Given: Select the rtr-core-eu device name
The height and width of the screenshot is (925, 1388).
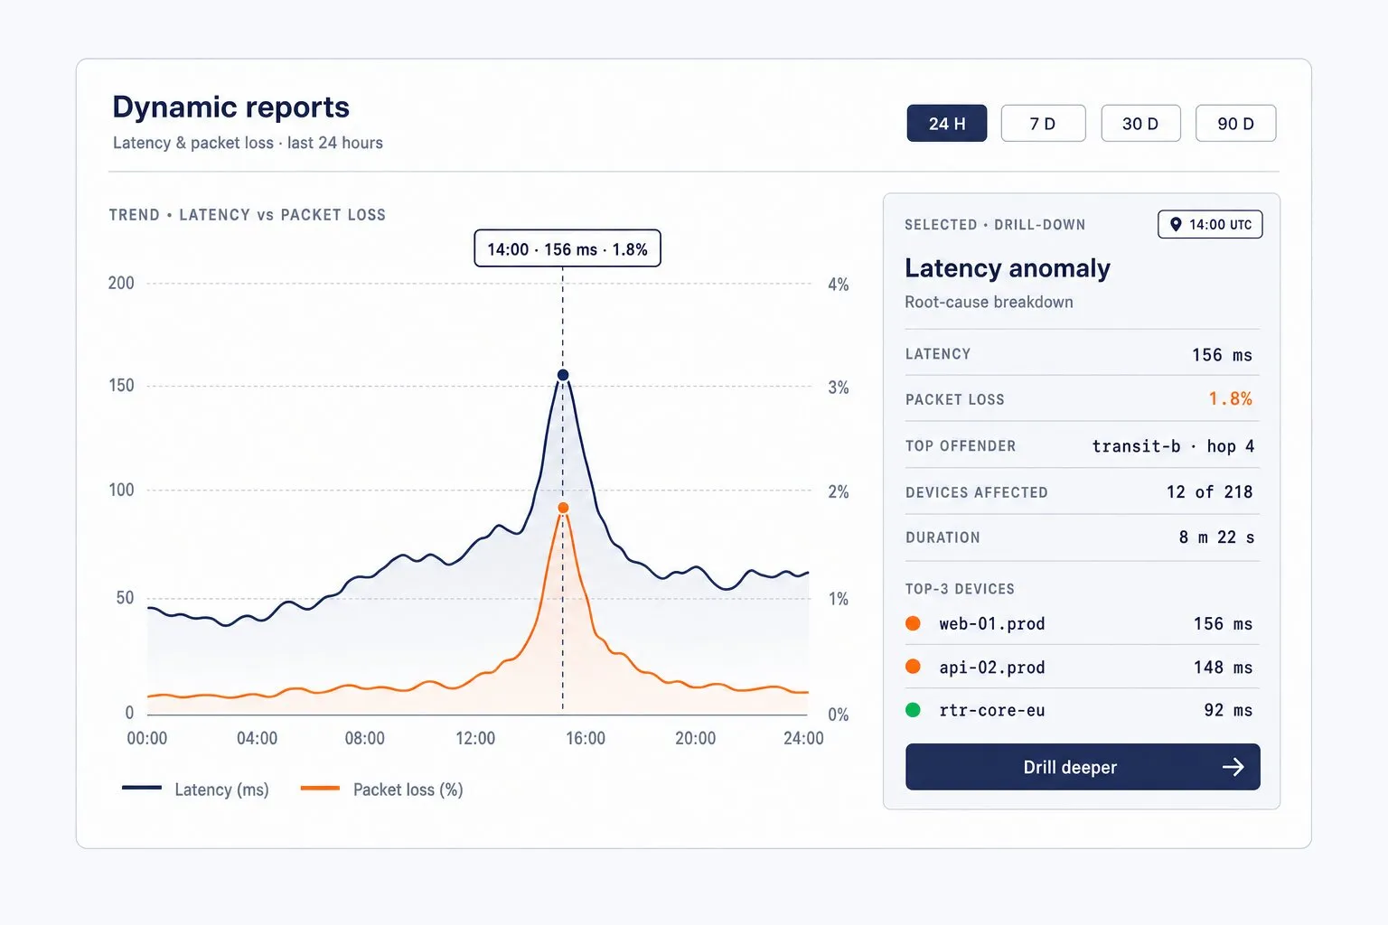Looking at the screenshot, I should [x=992, y=711].
